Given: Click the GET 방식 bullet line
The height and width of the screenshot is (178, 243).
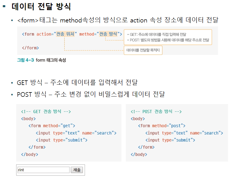Looking at the screenshot, I should (77, 82).
